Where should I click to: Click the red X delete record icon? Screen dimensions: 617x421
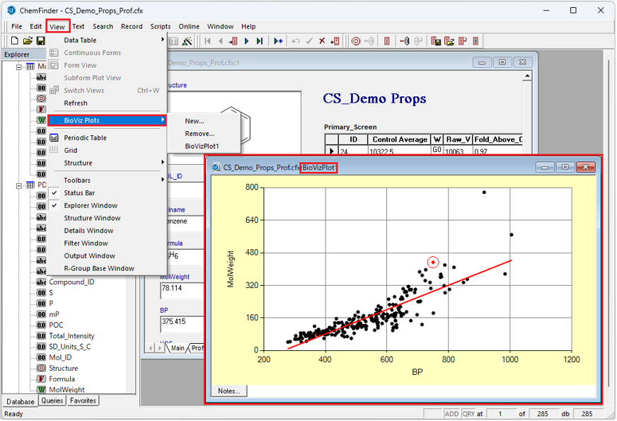(x=322, y=41)
